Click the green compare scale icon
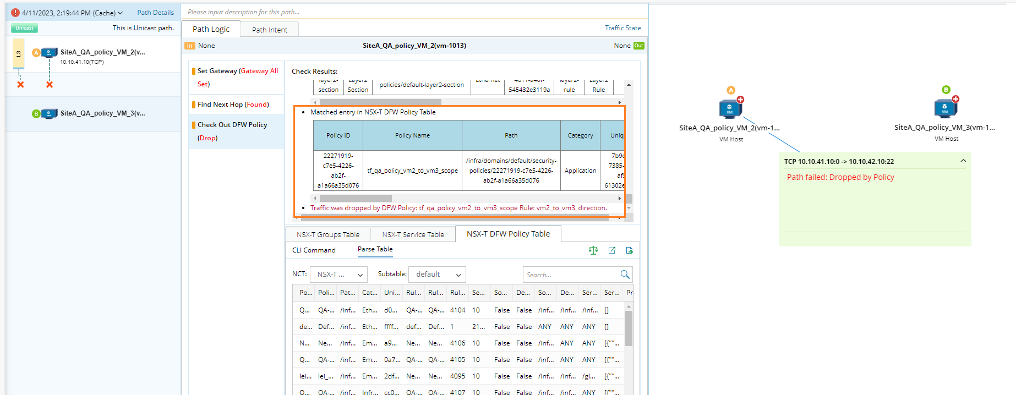Screen dimensions: 1016x395 593,250
